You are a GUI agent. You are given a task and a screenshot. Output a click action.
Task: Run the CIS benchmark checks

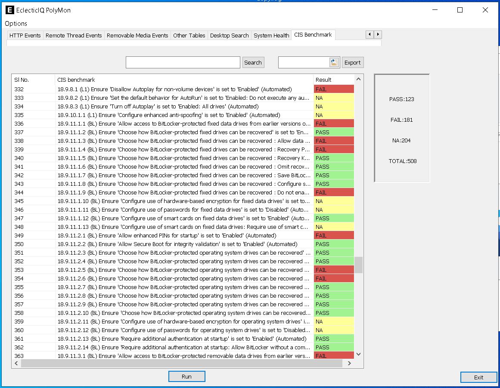point(186,376)
